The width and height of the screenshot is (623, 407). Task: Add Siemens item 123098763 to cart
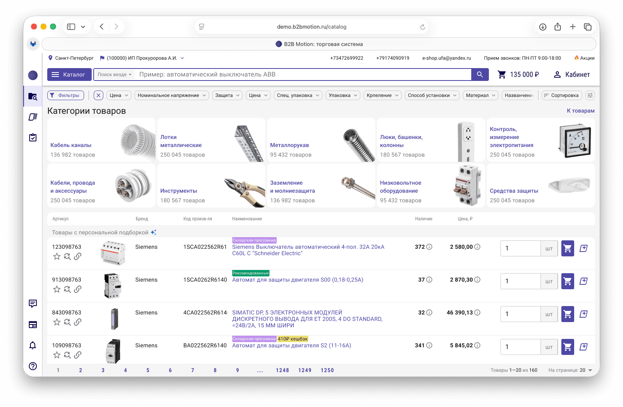coord(568,248)
